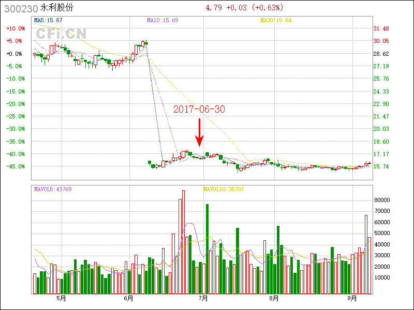Click the 5月 label on the time axis
Image resolution: width=414 pixels, height=310 pixels.
(x=61, y=299)
